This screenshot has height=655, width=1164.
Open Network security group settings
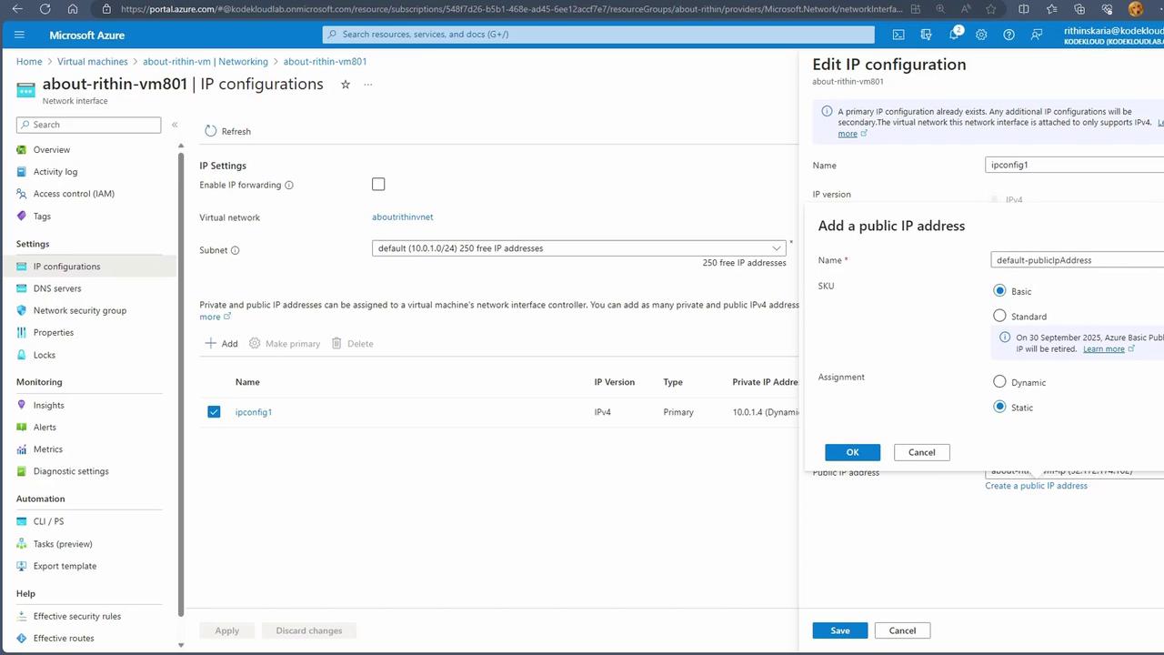click(80, 310)
